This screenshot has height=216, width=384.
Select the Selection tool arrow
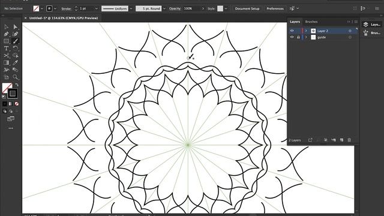click(x=7, y=26)
